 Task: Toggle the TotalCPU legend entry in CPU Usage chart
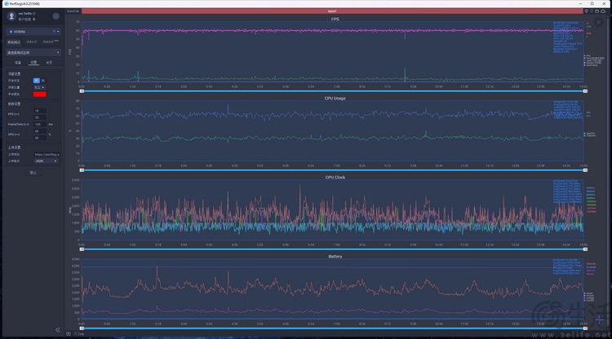(590, 135)
